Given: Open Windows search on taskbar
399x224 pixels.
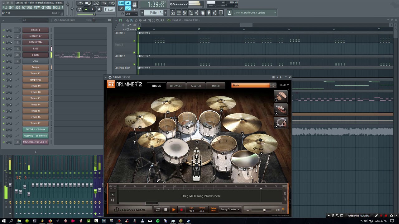Looking at the screenshot, I should 12,221.
